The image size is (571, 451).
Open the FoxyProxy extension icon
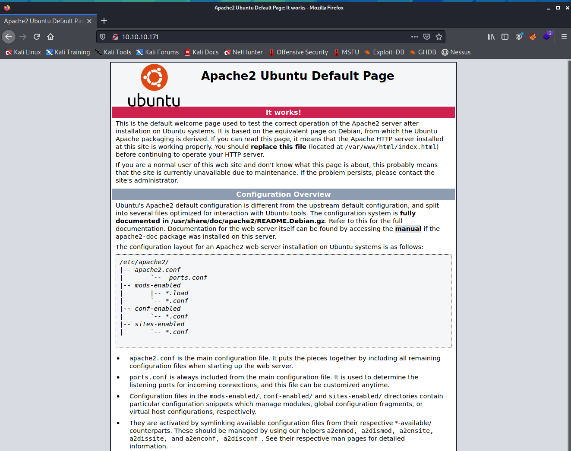533,37
